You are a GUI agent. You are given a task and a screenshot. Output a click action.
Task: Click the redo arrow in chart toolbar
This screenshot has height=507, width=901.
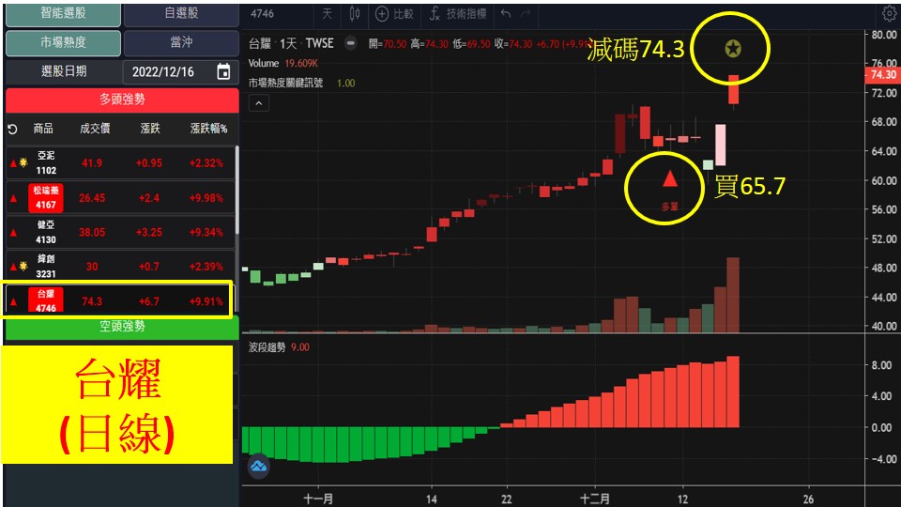pos(526,13)
